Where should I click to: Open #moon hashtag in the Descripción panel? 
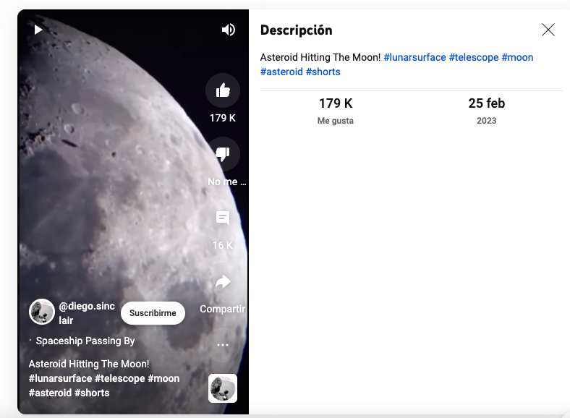[x=517, y=57]
